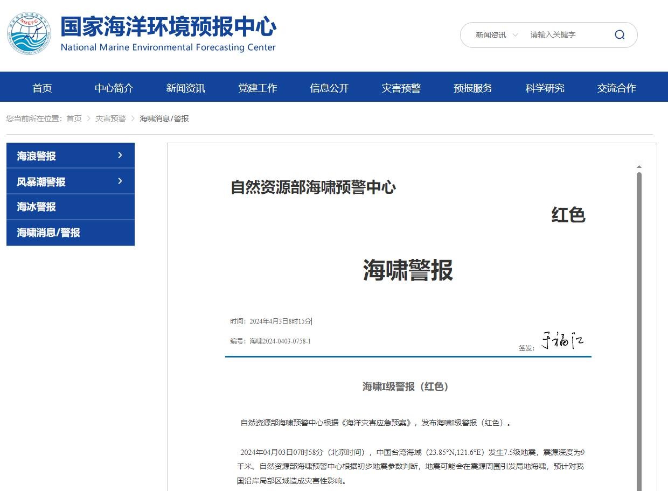
Task: Click 交流合作 in the navigation bar
Action: pyautogui.click(x=616, y=88)
